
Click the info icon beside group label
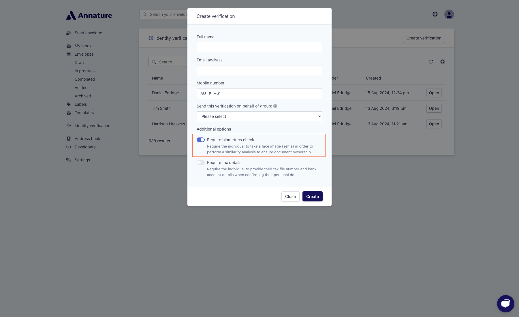tap(275, 106)
